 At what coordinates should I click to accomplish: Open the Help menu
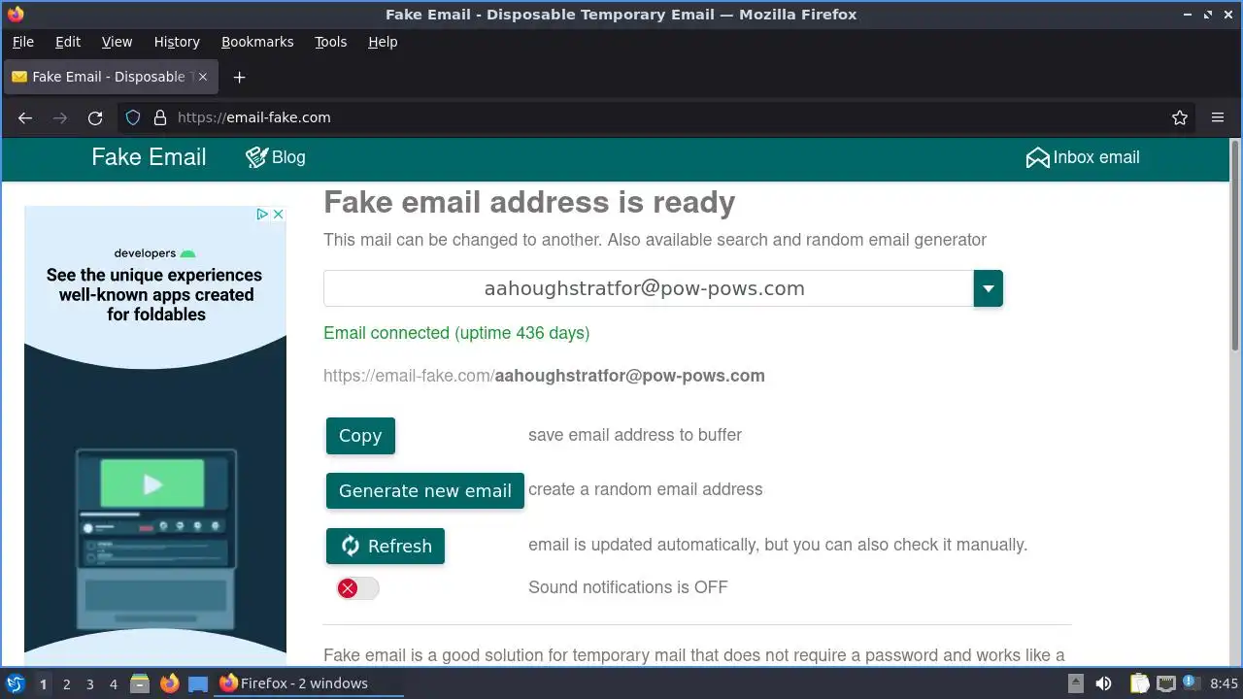pyautogui.click(x=383, y=42)
